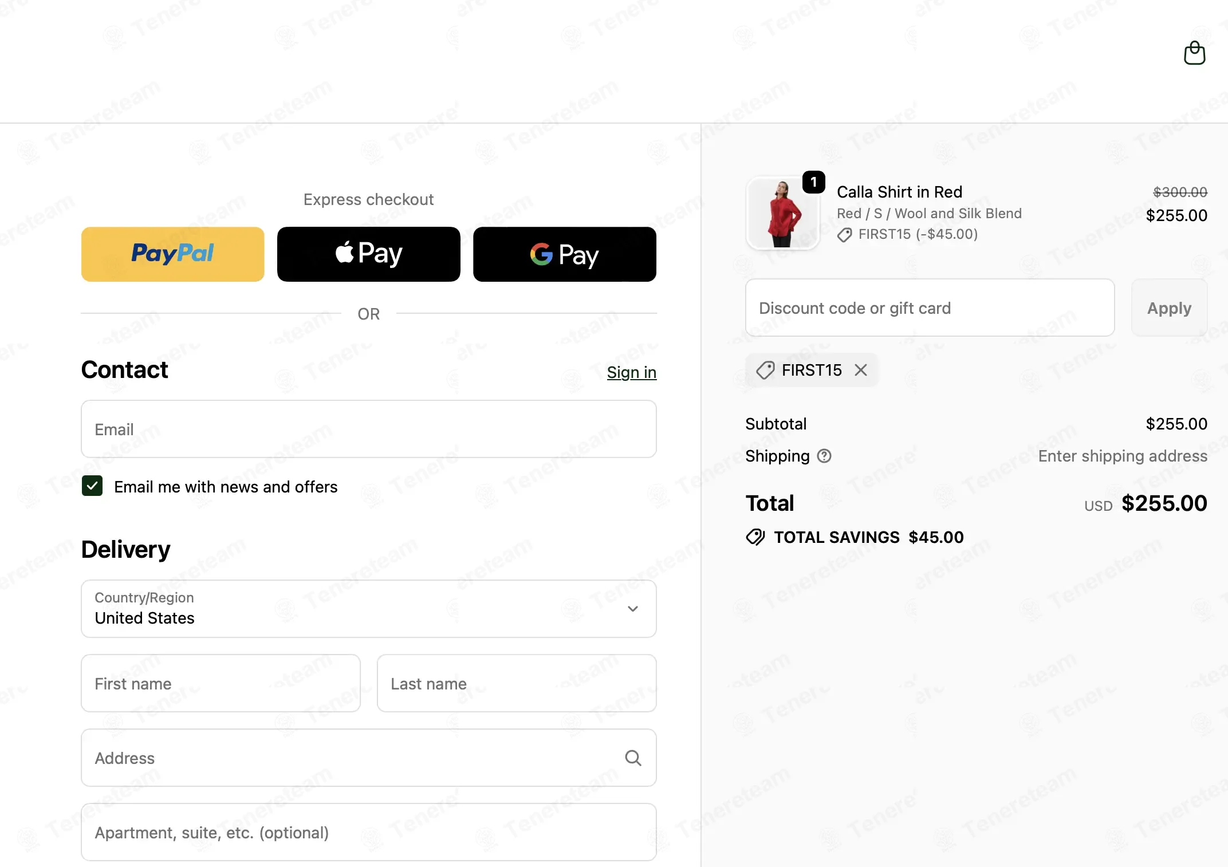
Task: Click 'Enter shipping address' text
Action: point(1123,456)
